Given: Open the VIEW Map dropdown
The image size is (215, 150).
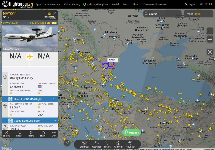Looking at the screenshot, I should (x=198, y=14).
